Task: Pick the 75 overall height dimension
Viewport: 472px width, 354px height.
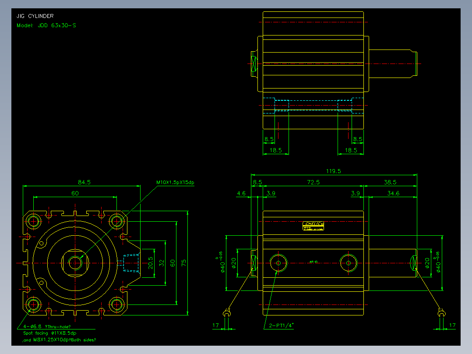Action: 184,263
